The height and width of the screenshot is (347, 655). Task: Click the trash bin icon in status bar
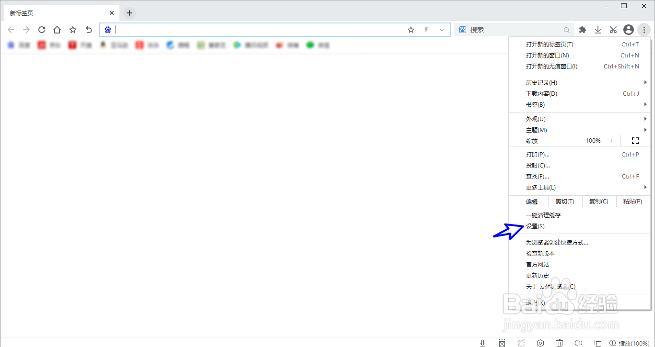click(560, 343)
